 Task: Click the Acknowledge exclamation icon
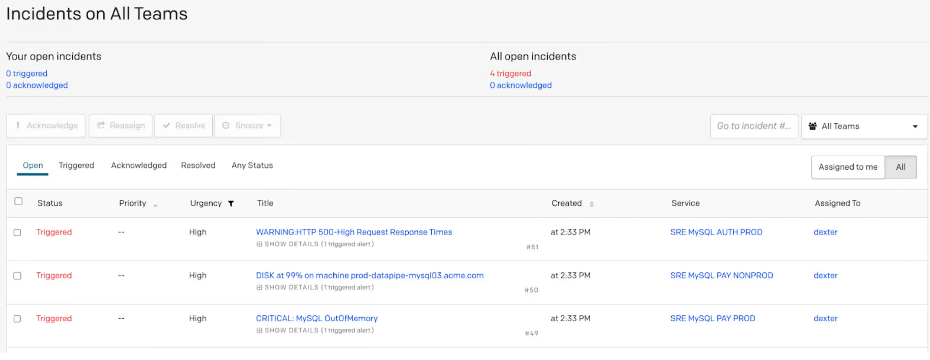(18, 125)
